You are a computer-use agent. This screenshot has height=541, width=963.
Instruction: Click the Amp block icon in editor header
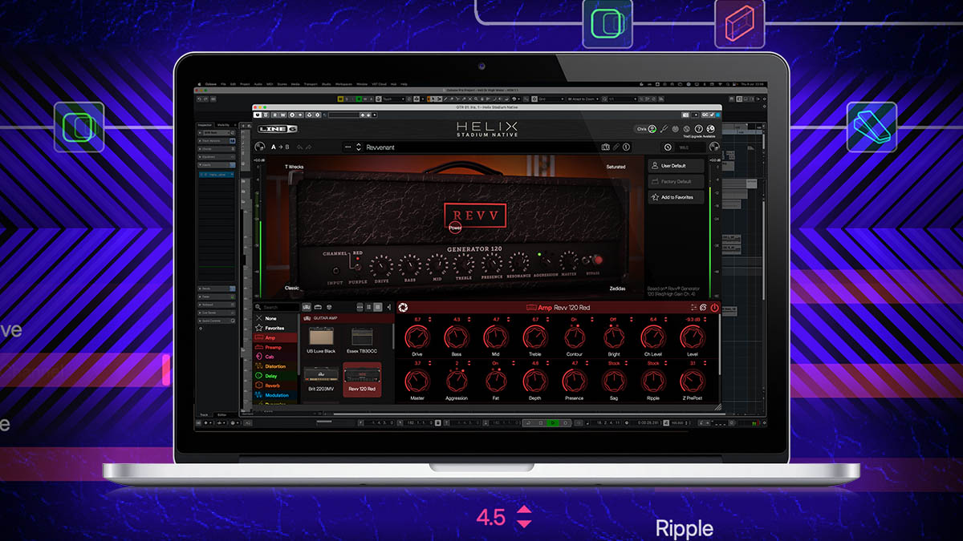(x=531, y=308)
